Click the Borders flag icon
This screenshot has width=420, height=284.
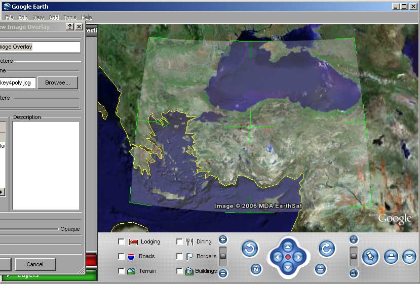pyautogui.click(x=189, y=257)
